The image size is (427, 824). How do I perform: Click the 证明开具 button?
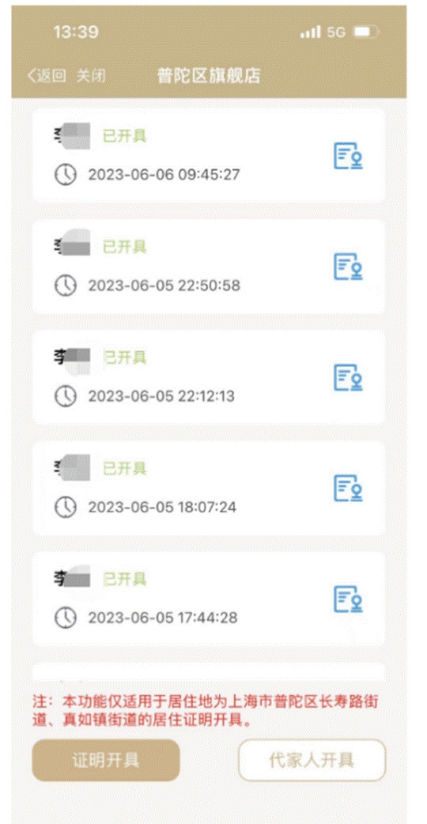coord(106,760)
